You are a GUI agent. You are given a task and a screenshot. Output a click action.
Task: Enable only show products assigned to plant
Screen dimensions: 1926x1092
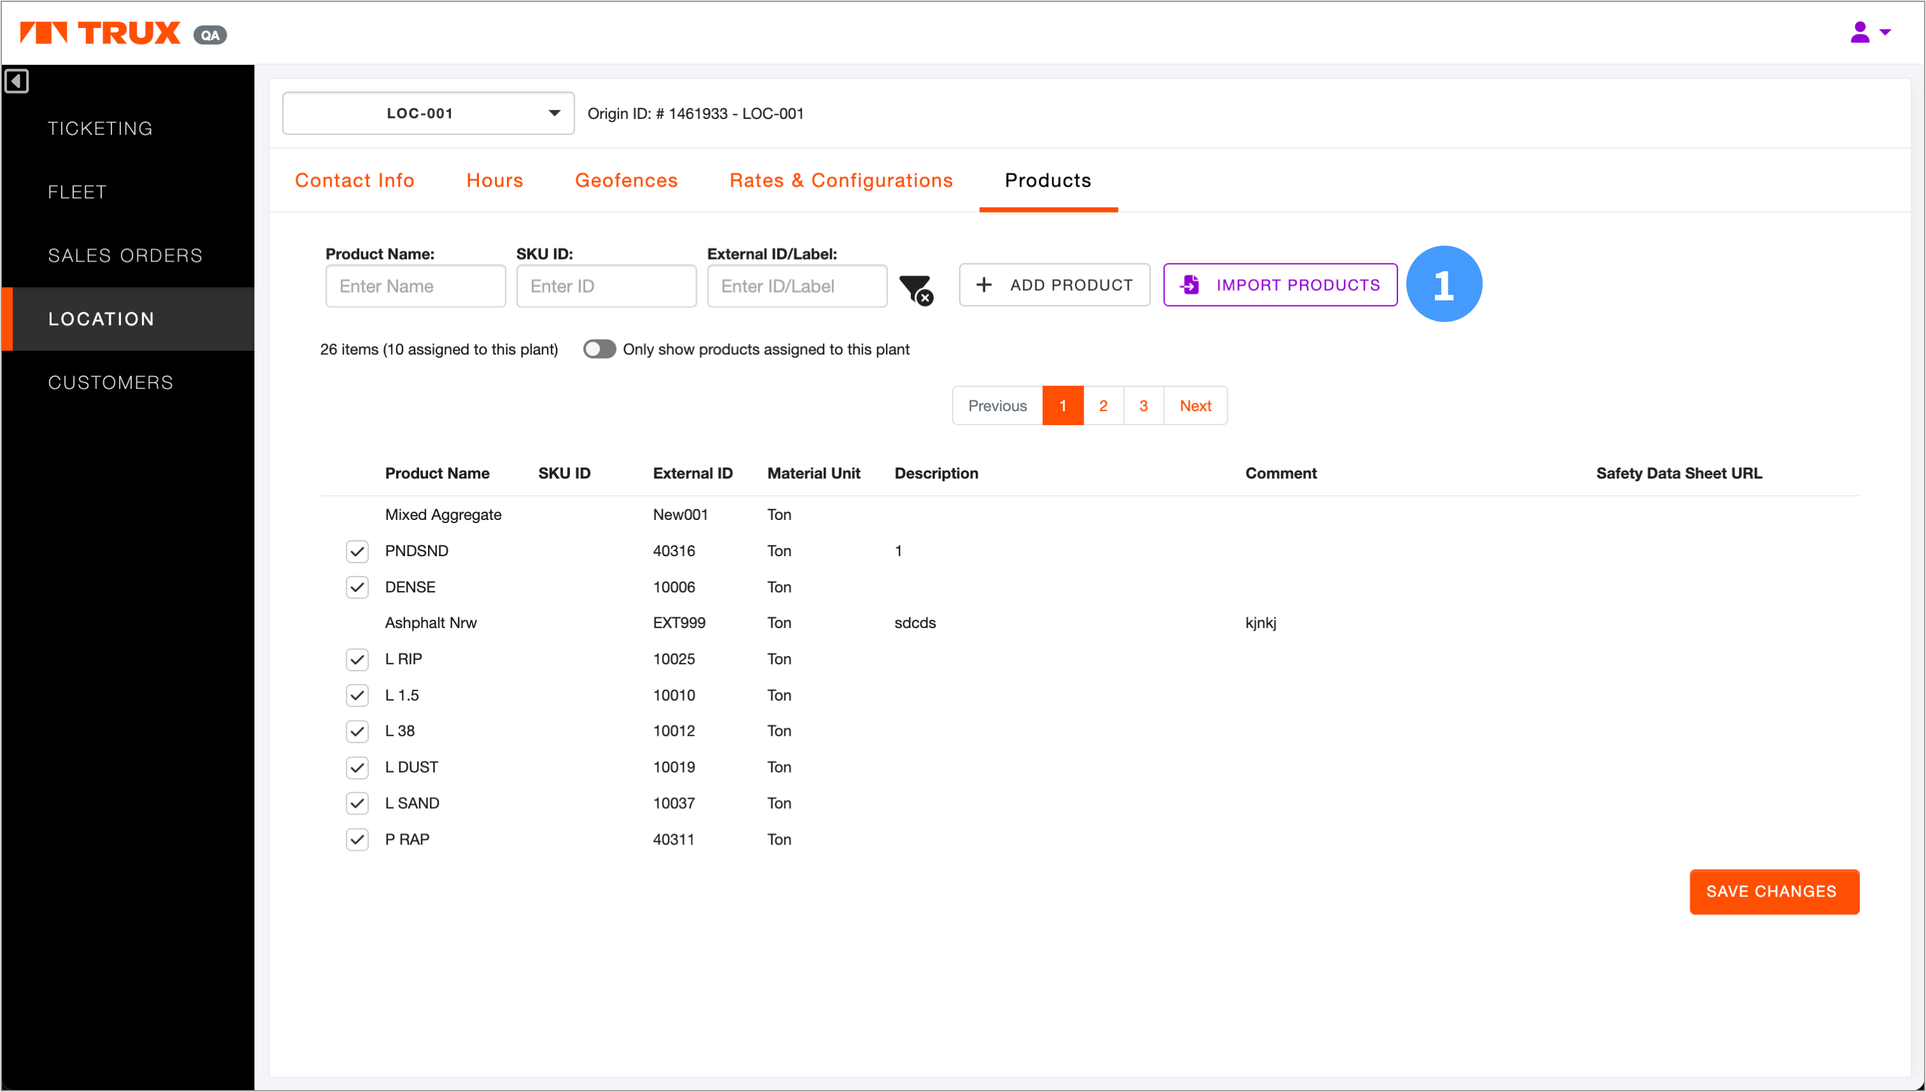pos(599,349)
